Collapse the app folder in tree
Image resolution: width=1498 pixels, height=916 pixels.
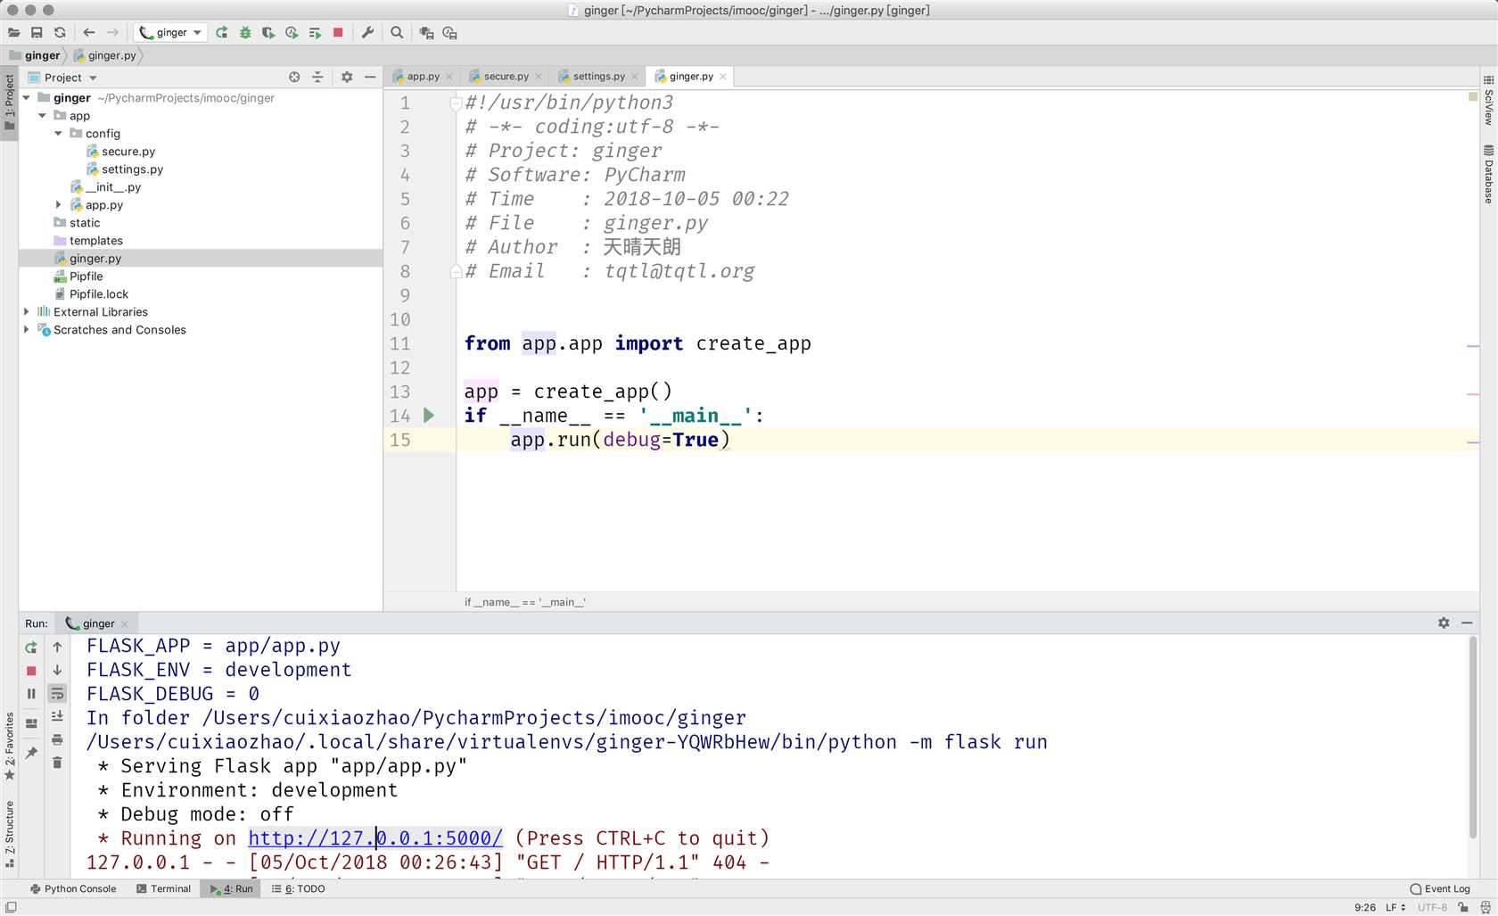(x=43, y=116)
